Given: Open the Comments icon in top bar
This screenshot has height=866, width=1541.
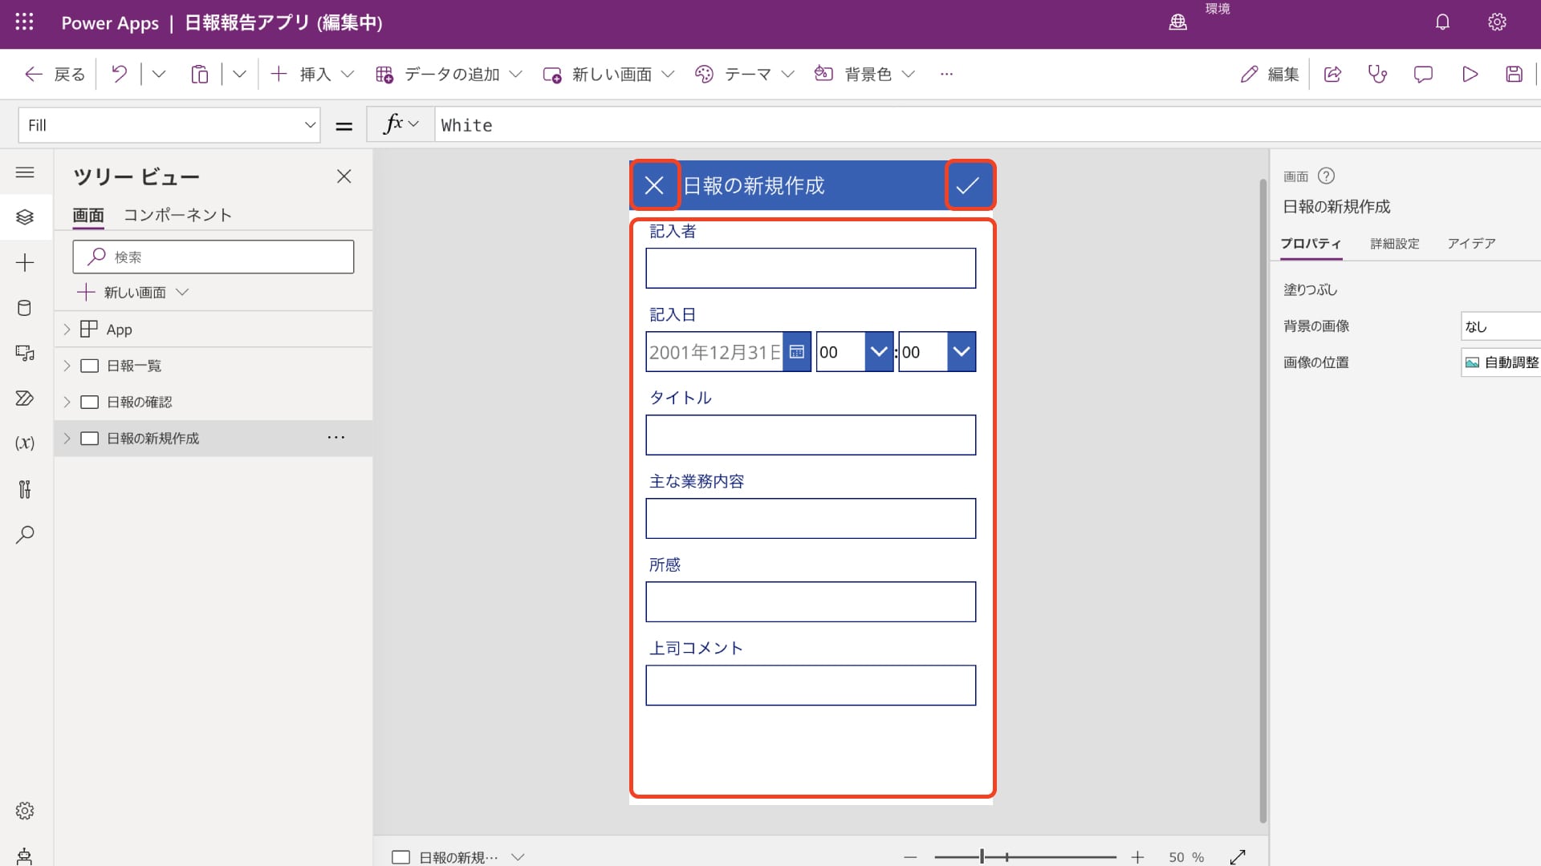Looking at the screenshot, I should (x=1423, y=74).
